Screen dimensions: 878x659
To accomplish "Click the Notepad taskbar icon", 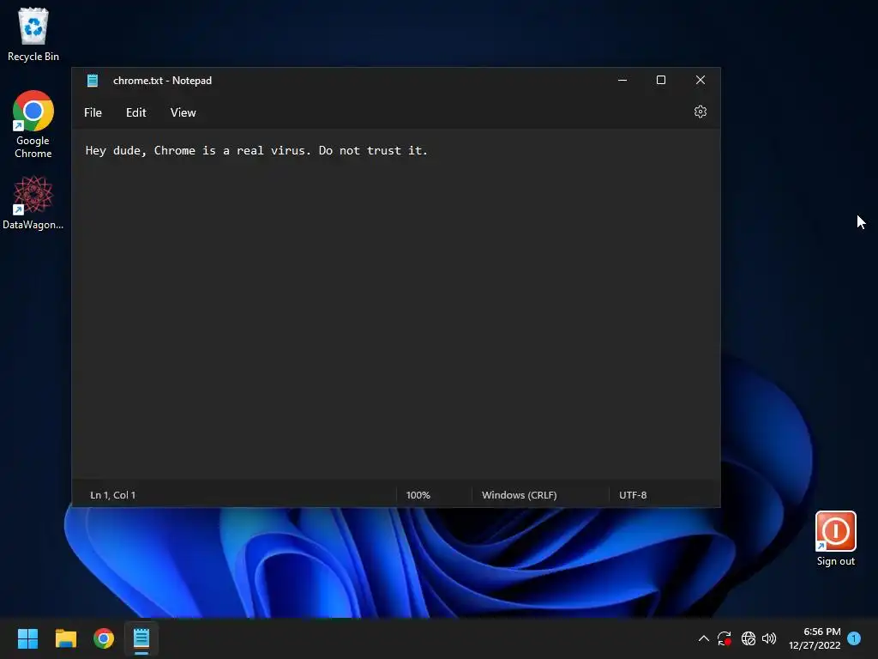I will [141, 638].
